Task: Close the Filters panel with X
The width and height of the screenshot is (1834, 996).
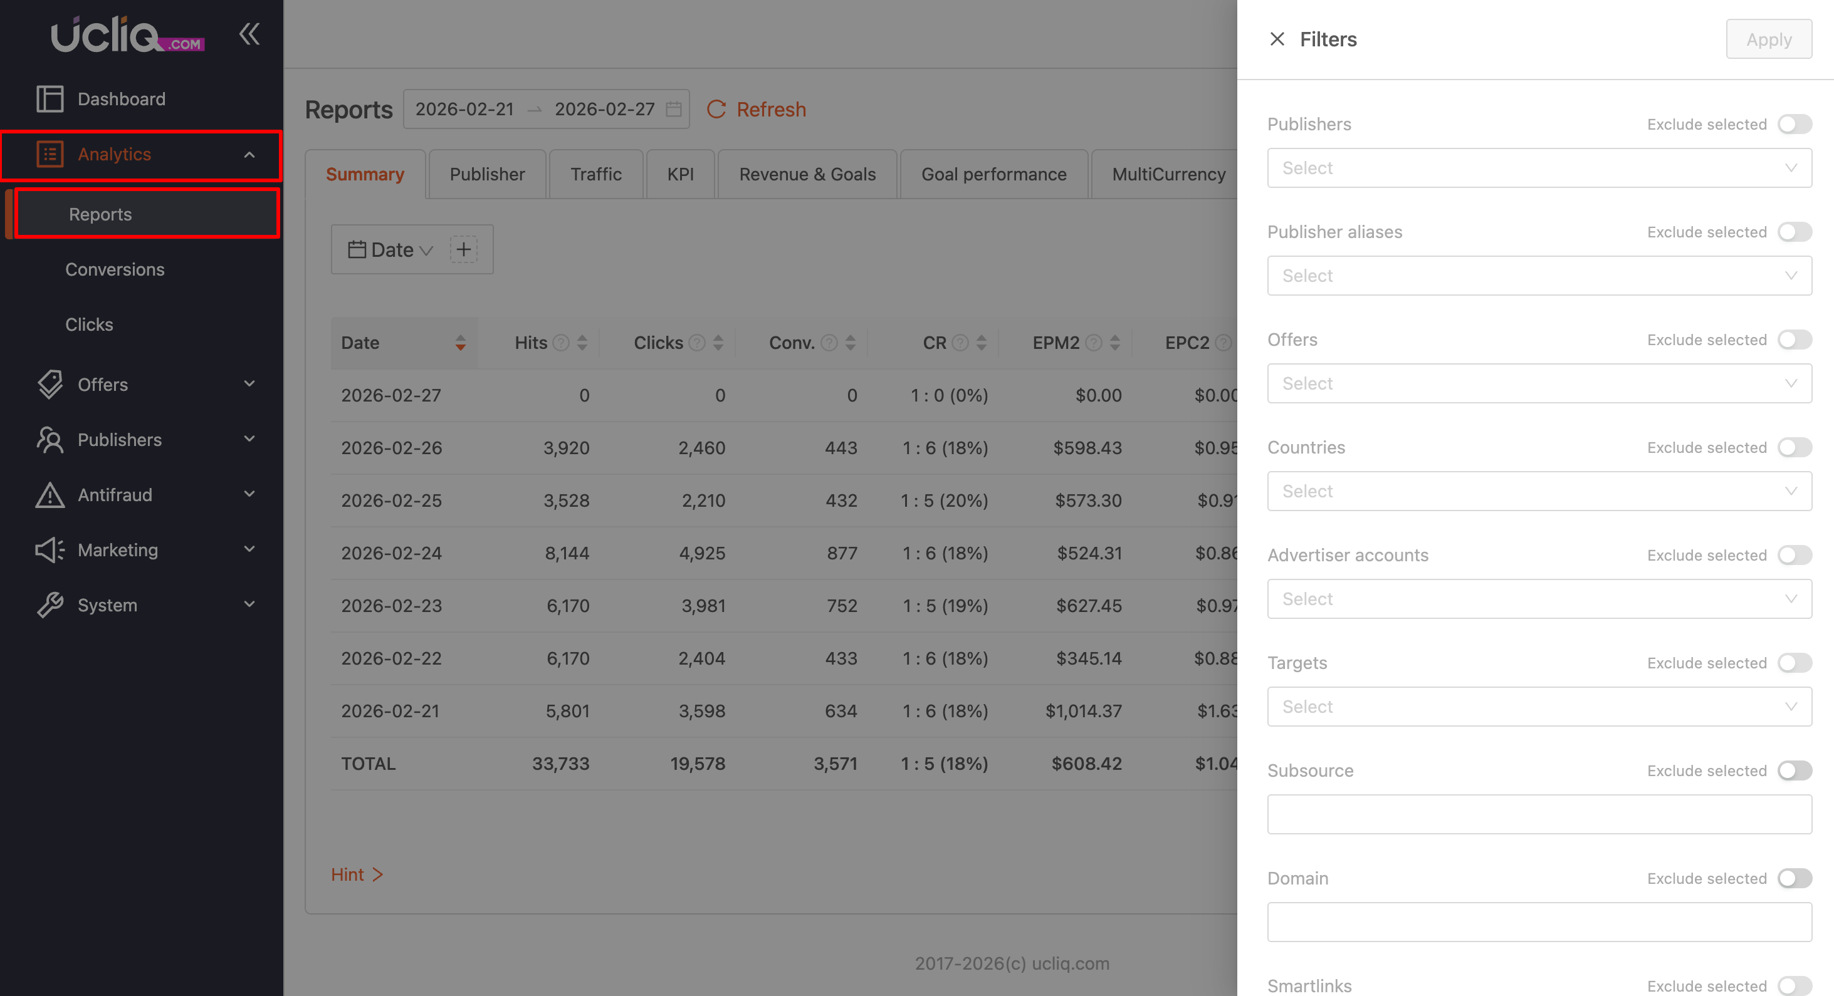Action: pyautogui.click(x=1277, y=39)
